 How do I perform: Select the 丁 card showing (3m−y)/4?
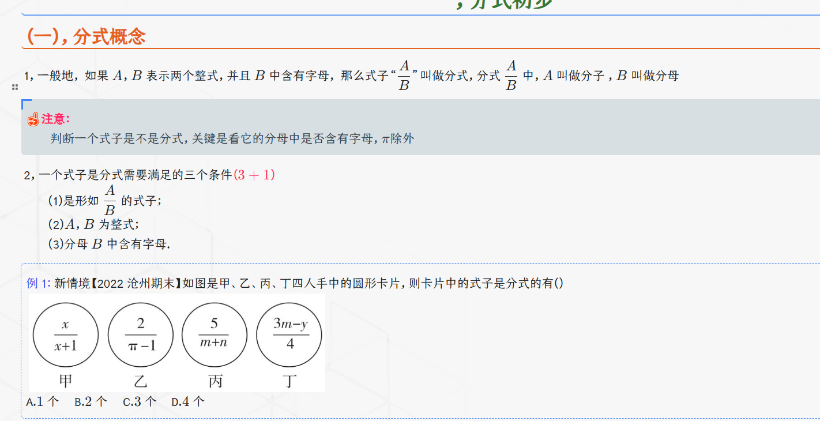tap(289, 334)
